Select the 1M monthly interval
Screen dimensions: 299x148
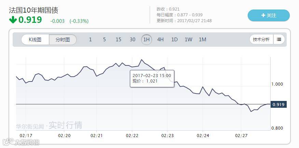[x=202, y=40]
